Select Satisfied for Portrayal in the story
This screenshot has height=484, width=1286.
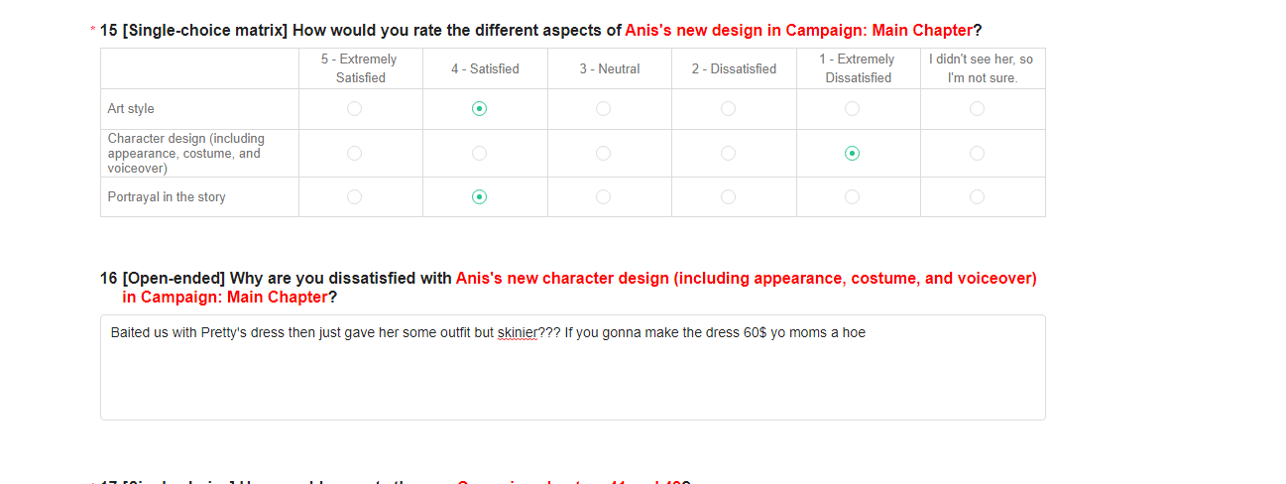coord(480,197)
